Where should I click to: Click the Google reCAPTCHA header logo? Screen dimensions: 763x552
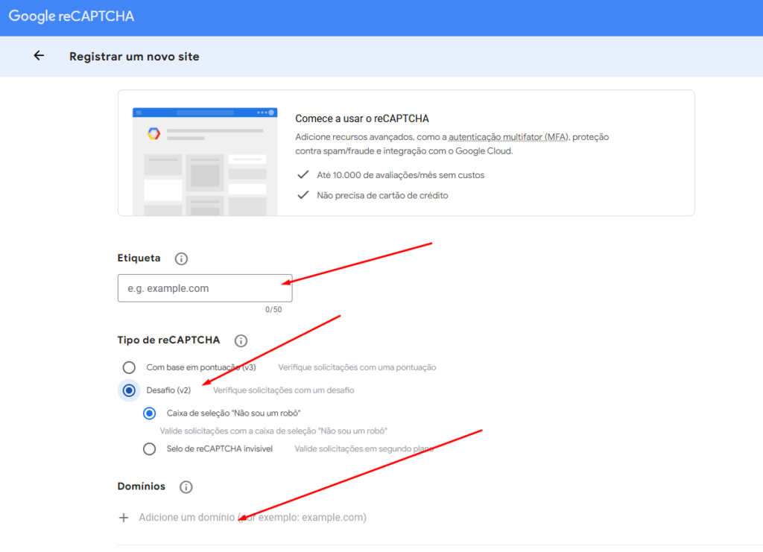click(71, 16)
